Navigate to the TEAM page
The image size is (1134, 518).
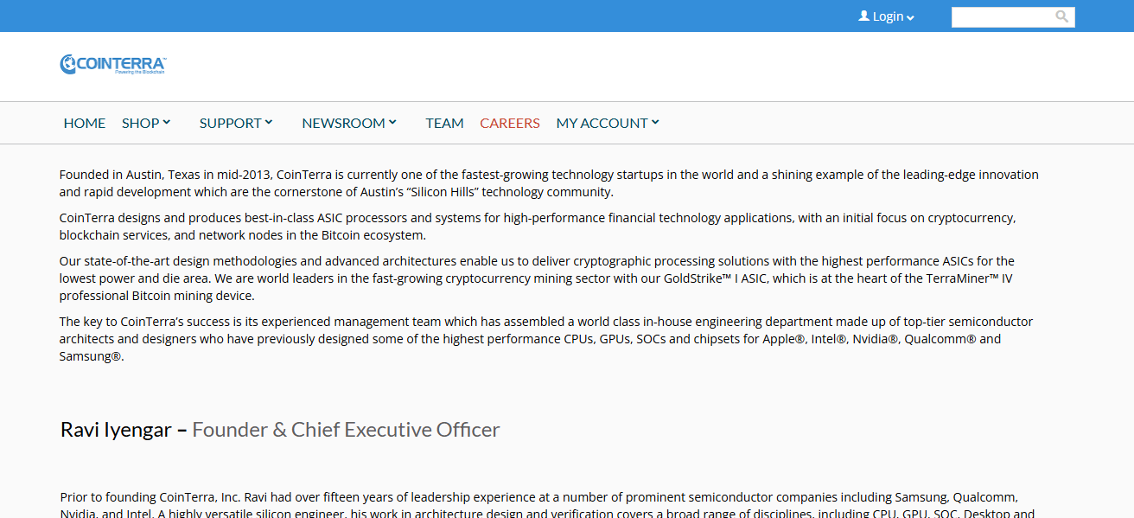point(444,123)
